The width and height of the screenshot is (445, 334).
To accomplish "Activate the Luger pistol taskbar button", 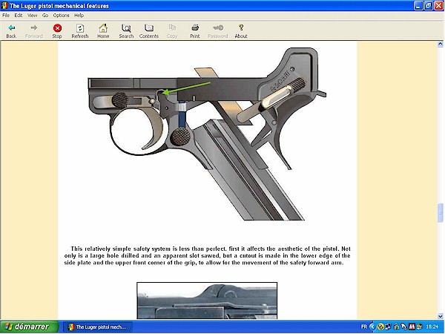I will pos(97,327).
